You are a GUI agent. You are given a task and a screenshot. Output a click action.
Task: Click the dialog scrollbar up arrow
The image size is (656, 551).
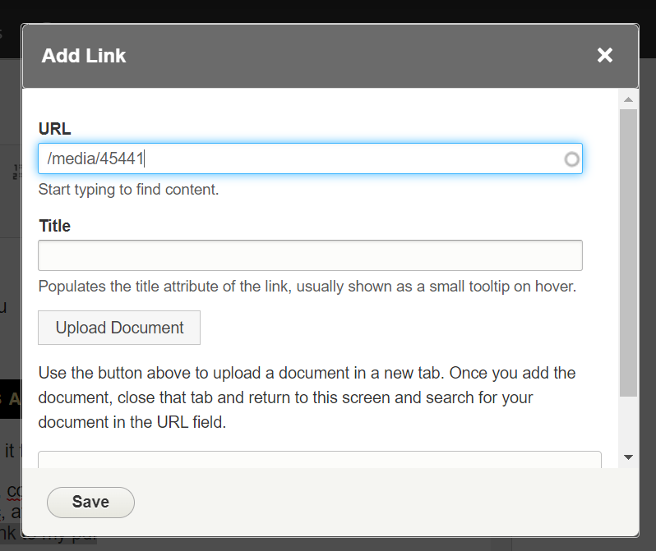coord(628,99)
